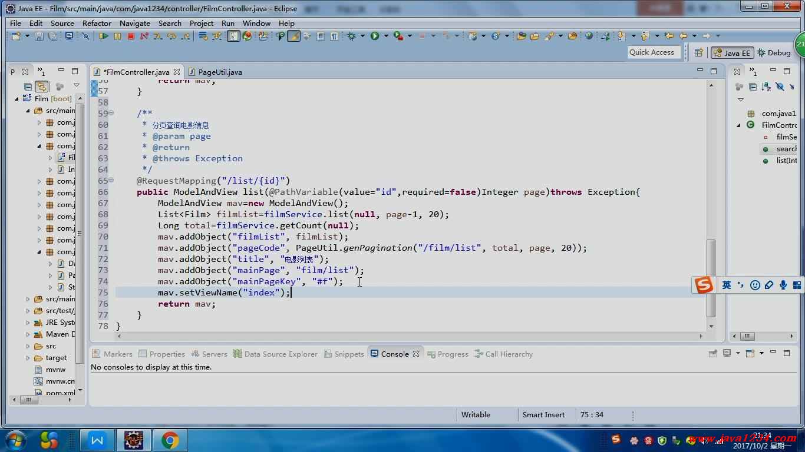Switch to the Debug perspective

pyautogui.click(x=774, y=52)
